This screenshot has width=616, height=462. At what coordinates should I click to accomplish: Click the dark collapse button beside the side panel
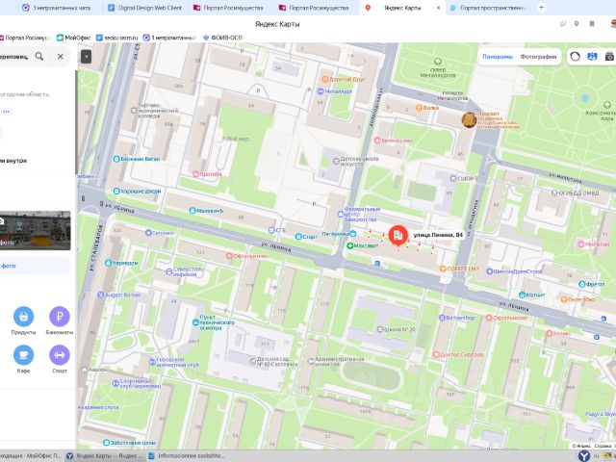point(86,57)
